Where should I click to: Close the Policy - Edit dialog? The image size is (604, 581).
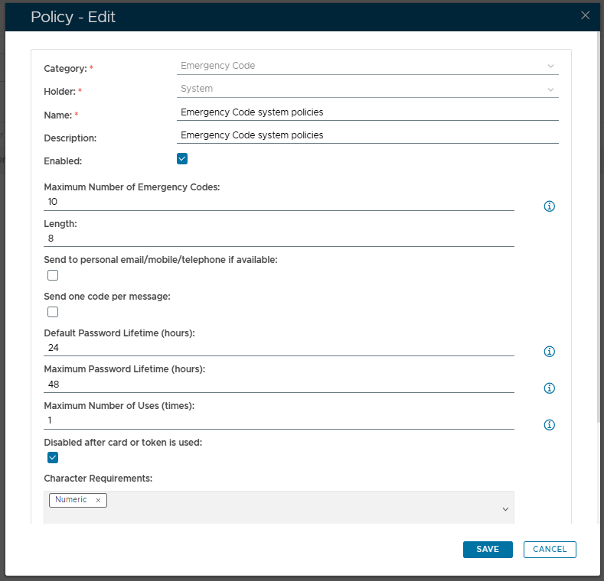(x=585, y=15)
